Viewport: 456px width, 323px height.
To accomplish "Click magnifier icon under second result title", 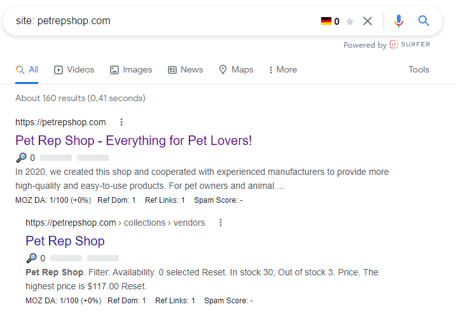I will click(31, 258).
